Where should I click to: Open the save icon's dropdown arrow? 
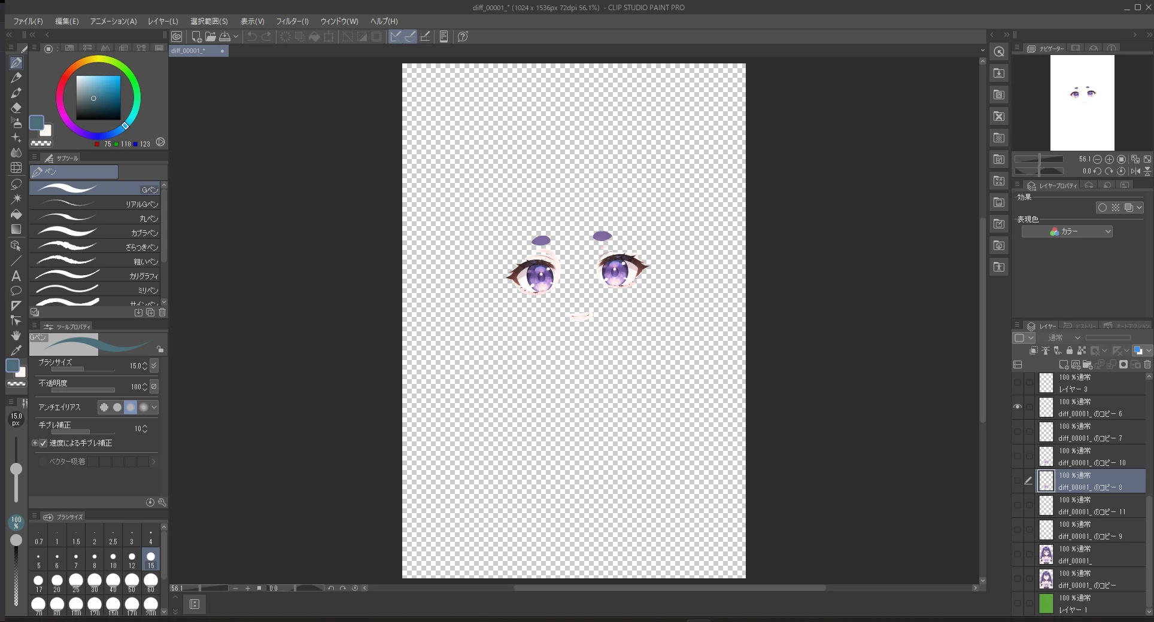point(236,36)
